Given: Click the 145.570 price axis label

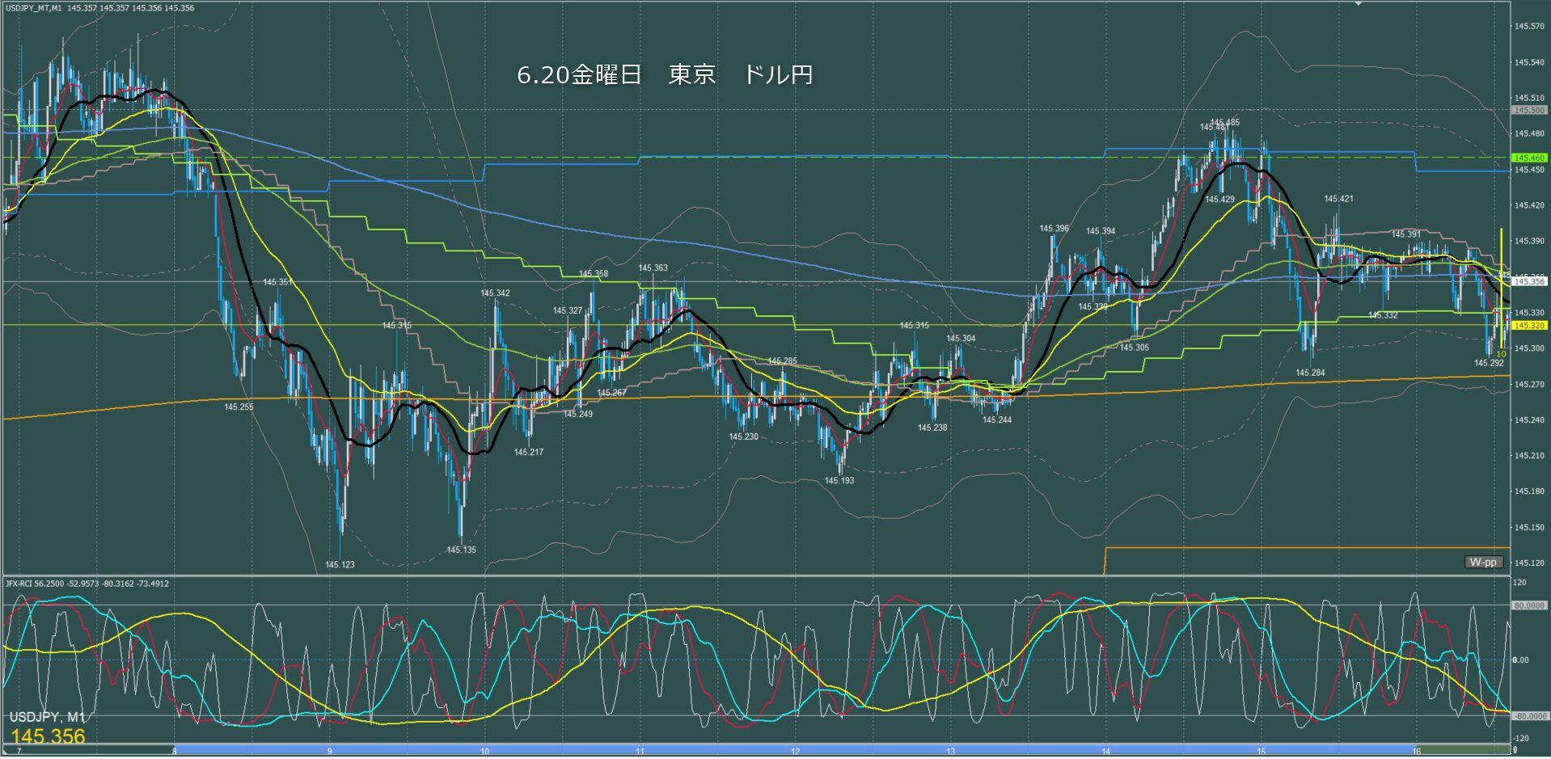Looking at the screenshot, I should (x=1529, y=27).
